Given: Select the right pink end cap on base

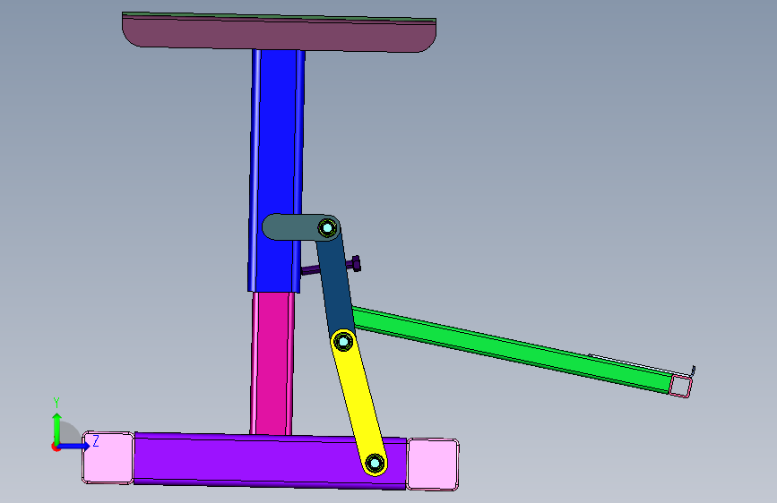Looking at the screenshot, I should 433,465.
